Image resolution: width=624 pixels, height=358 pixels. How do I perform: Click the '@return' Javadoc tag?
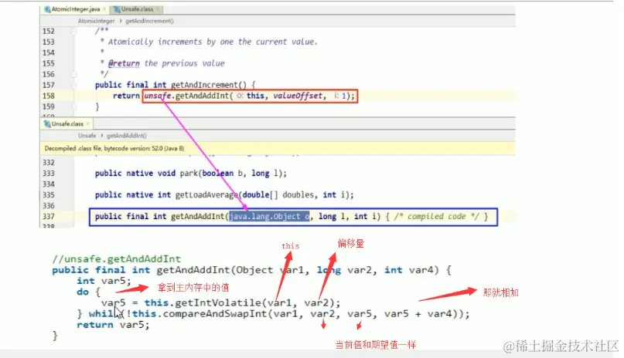pyautogui.click(x=124, y=63)
